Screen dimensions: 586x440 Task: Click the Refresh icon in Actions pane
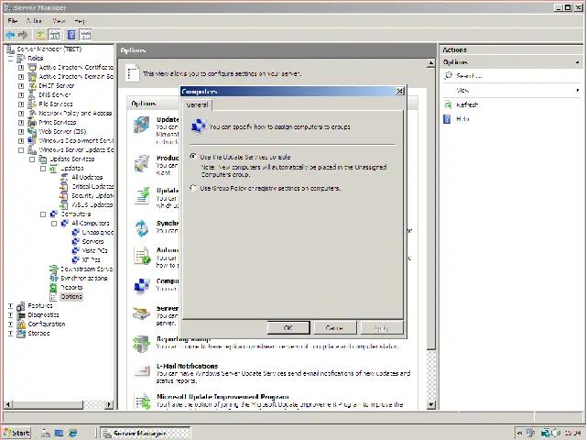point(448,104)
